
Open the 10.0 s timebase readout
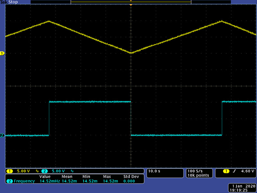click(x=154, y=171)
